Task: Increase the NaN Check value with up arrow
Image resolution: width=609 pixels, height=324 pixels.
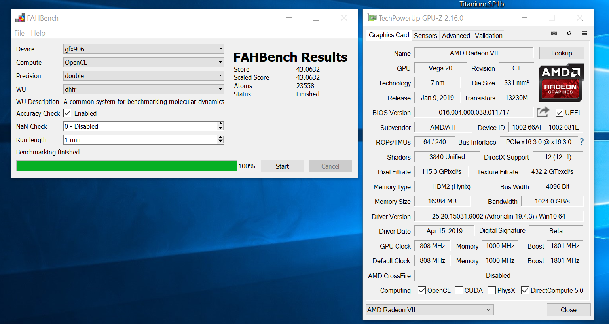Action: click(x=221, y=124)
